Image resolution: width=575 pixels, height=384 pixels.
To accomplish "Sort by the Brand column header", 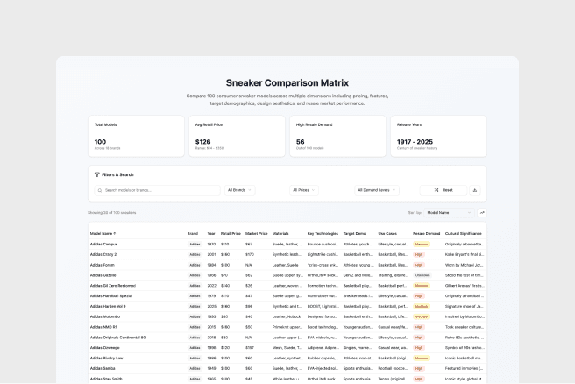I will 193,233.
